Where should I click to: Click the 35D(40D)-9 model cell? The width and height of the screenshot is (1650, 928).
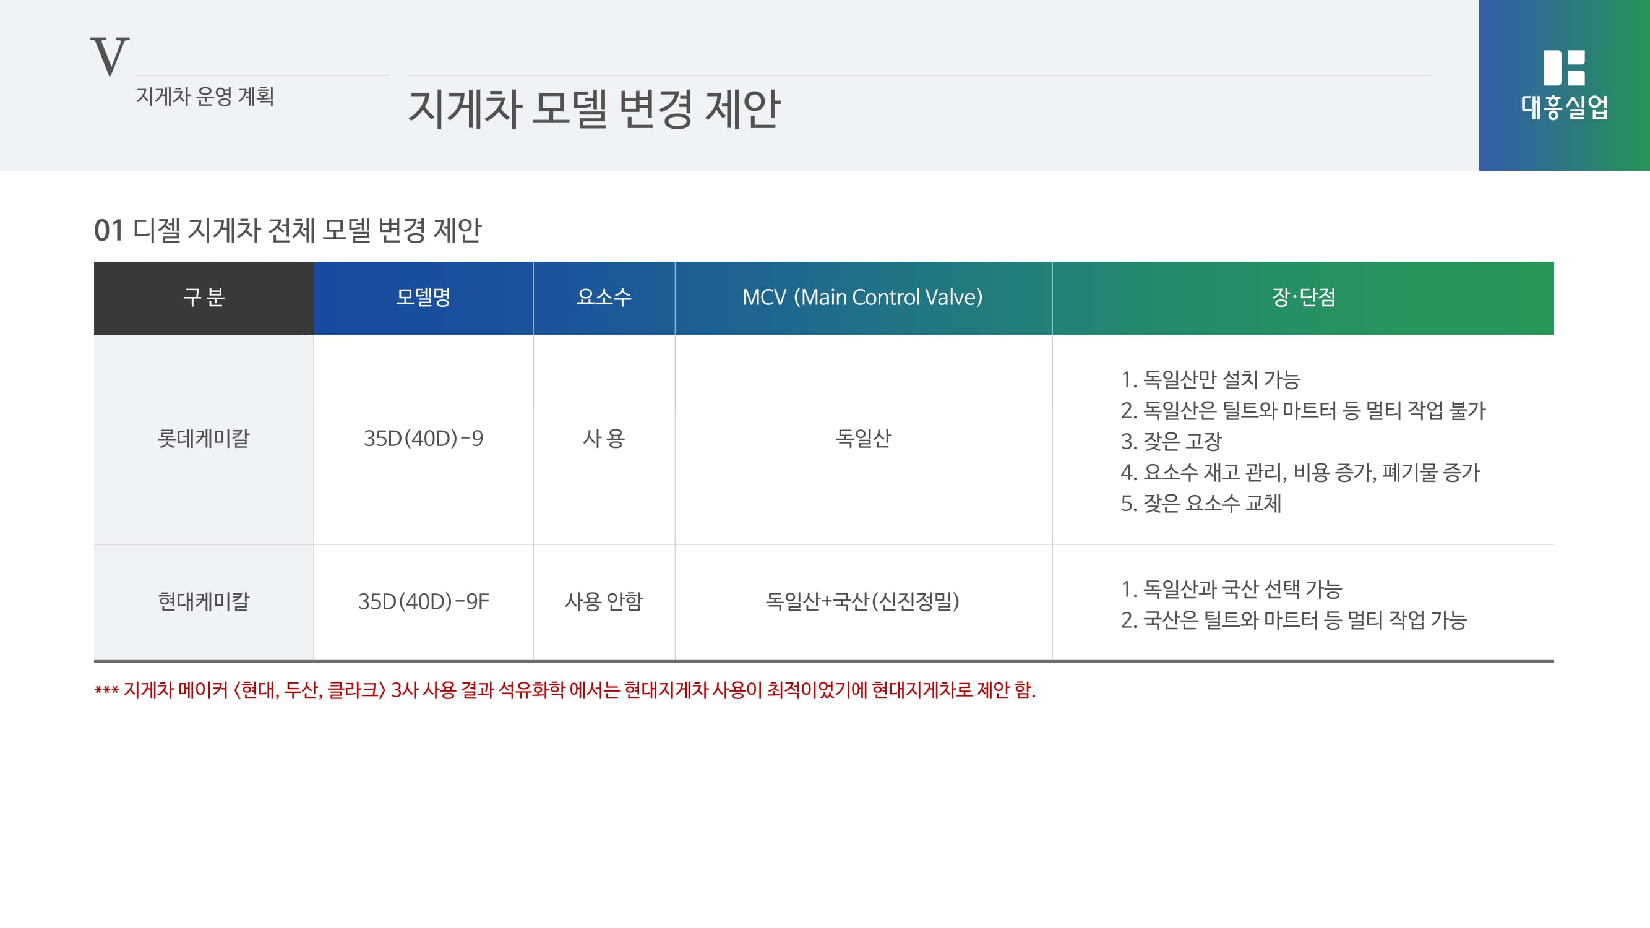click(x=423, y=439)
